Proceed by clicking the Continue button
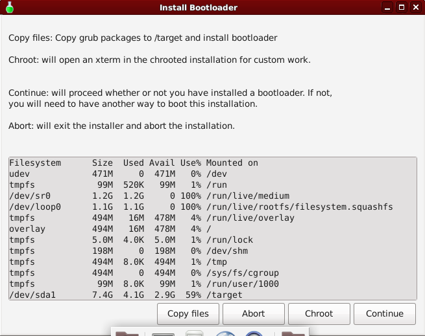Screen dimensions: 425x336 pos(385,313)
